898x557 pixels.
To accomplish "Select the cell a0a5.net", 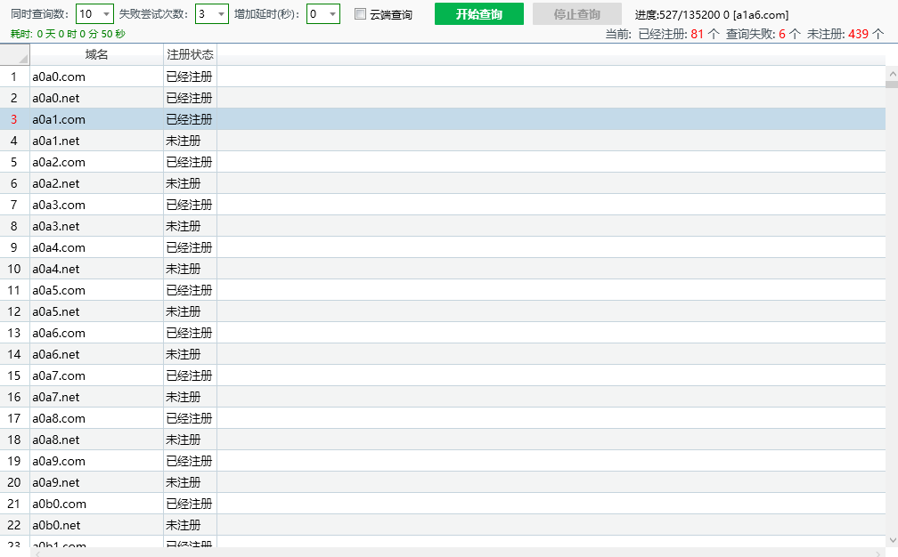I will click(96, 311).
